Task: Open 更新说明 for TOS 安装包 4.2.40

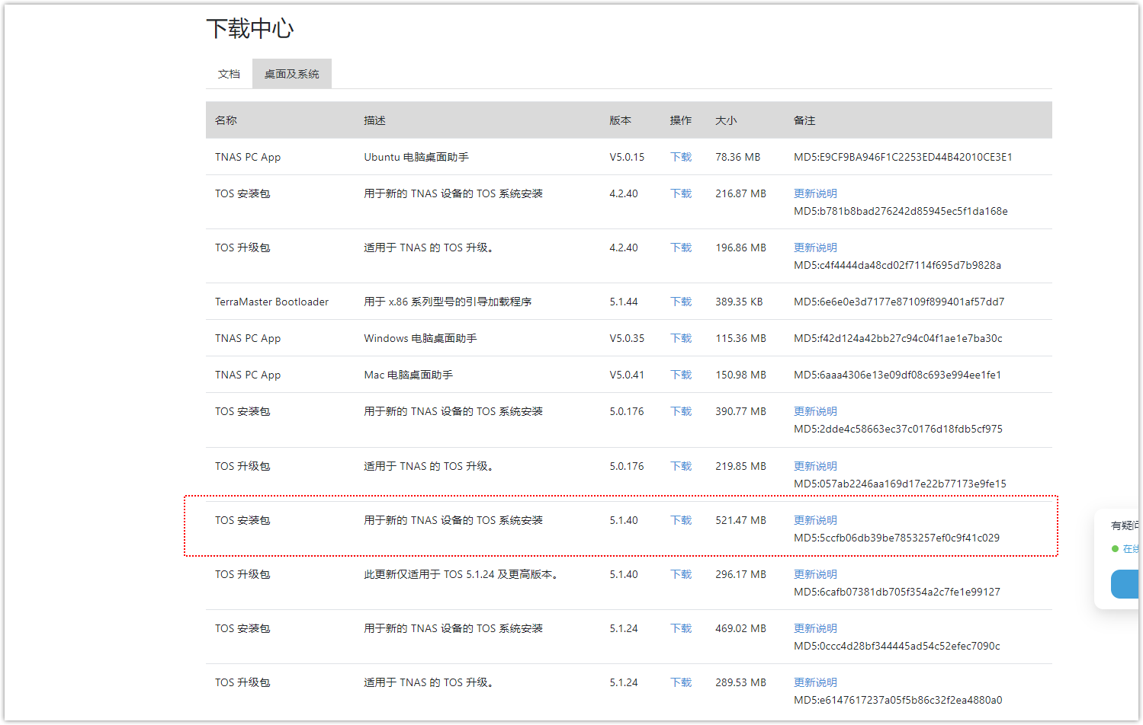Action: [815, 193]
